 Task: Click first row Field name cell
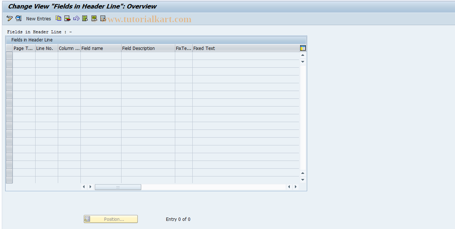(x=101, y=56)
